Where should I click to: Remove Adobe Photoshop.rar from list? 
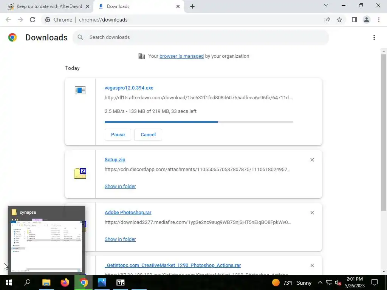312,213
